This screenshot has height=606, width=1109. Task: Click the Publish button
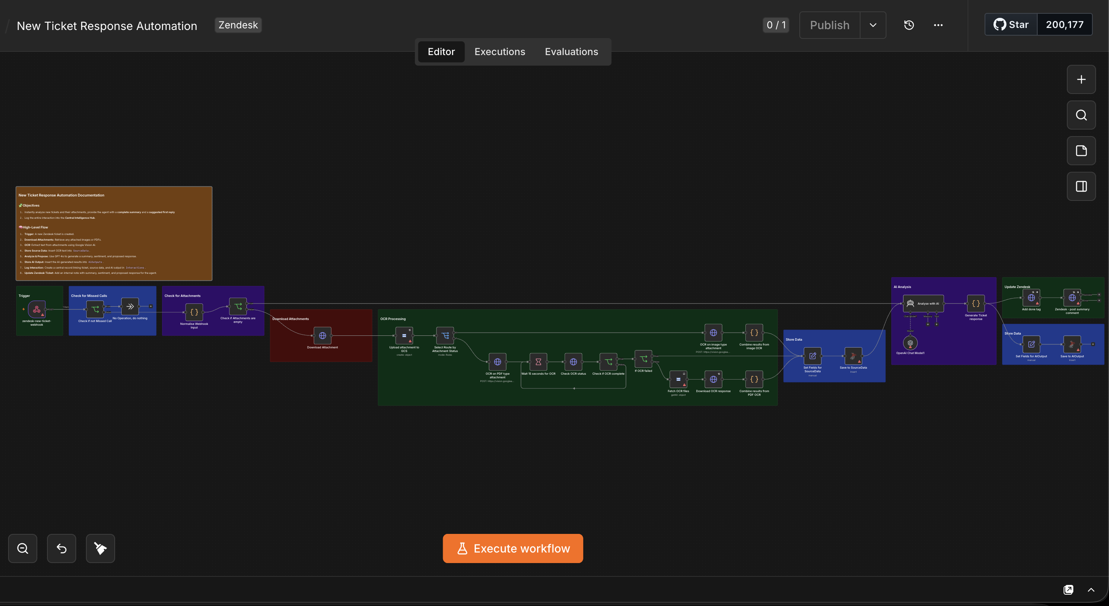tap(830, 25)
